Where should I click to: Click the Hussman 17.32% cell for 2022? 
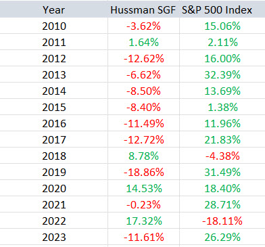click(x=143, y=221)
